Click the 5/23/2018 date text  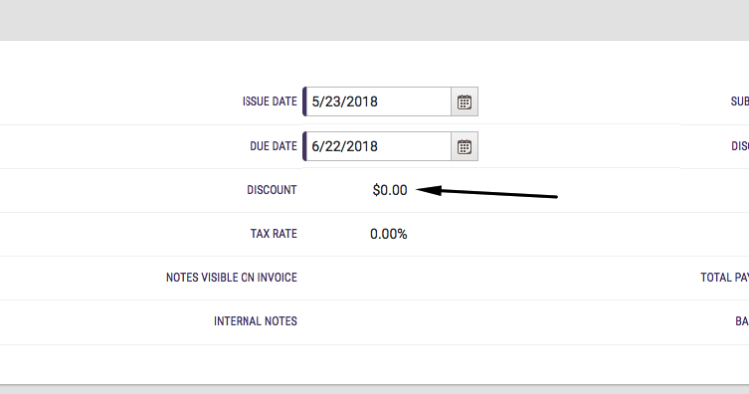point(344,101)
